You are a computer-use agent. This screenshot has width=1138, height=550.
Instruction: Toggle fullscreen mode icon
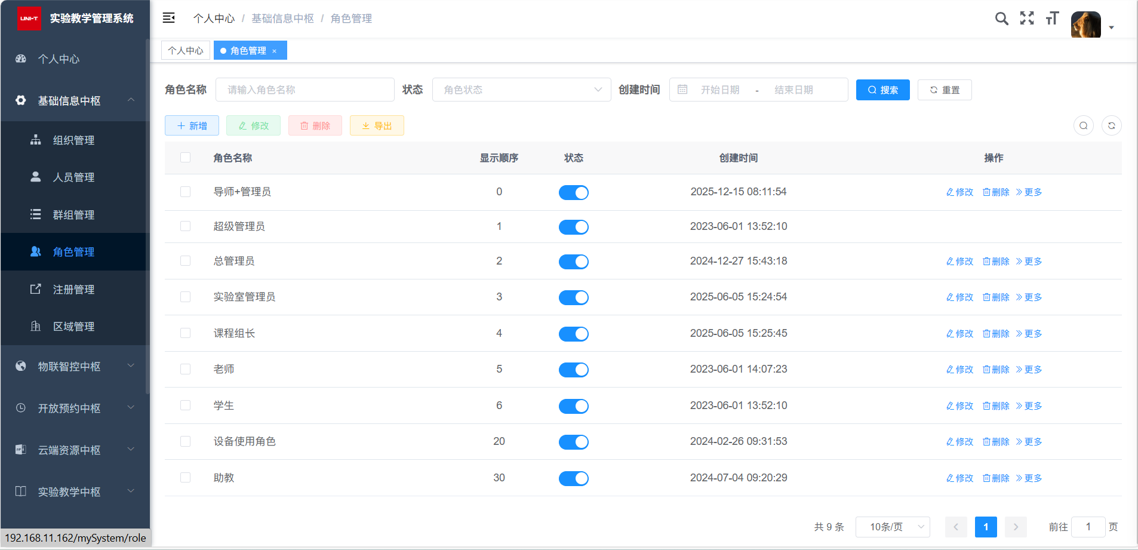pyautogui.click(x=1027, y=19)
